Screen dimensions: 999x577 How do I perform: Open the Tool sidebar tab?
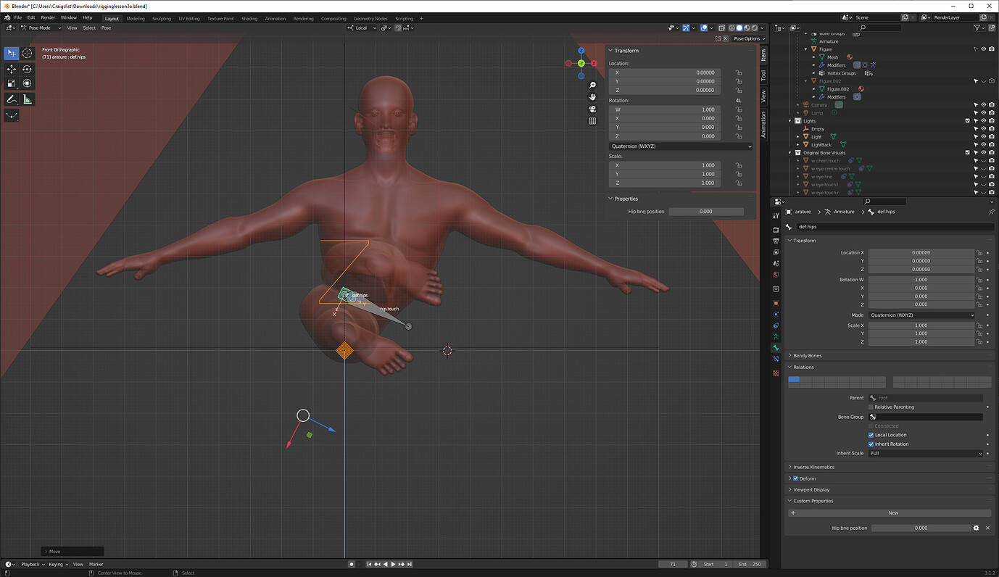763,76
